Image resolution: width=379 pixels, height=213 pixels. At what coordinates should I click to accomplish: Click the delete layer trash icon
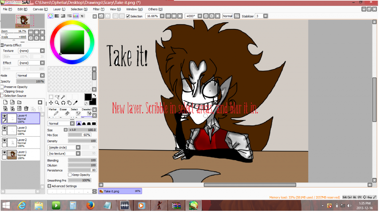[26, 109]
